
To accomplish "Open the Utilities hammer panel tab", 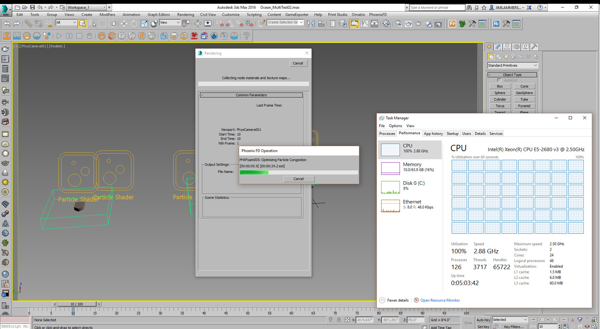I will (x=535, y=47).
